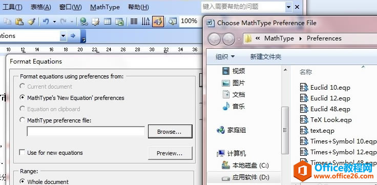Open the 组织 dropdown in file dialog
This screenshot has height=185, width=377.
coord(225,57)
